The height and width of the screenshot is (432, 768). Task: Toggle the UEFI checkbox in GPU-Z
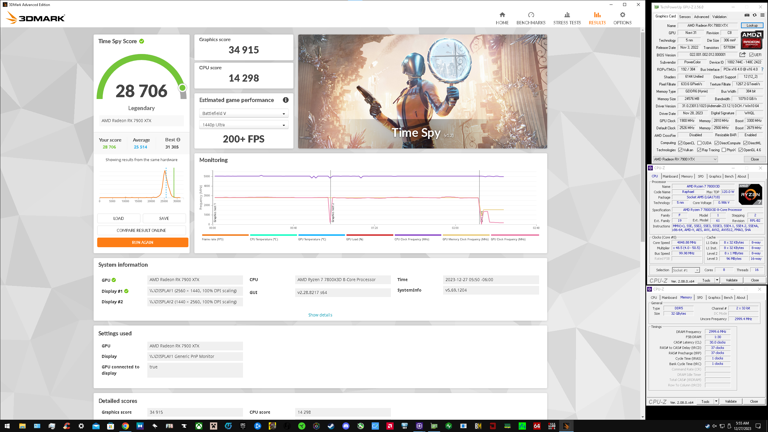pos(751,55)
